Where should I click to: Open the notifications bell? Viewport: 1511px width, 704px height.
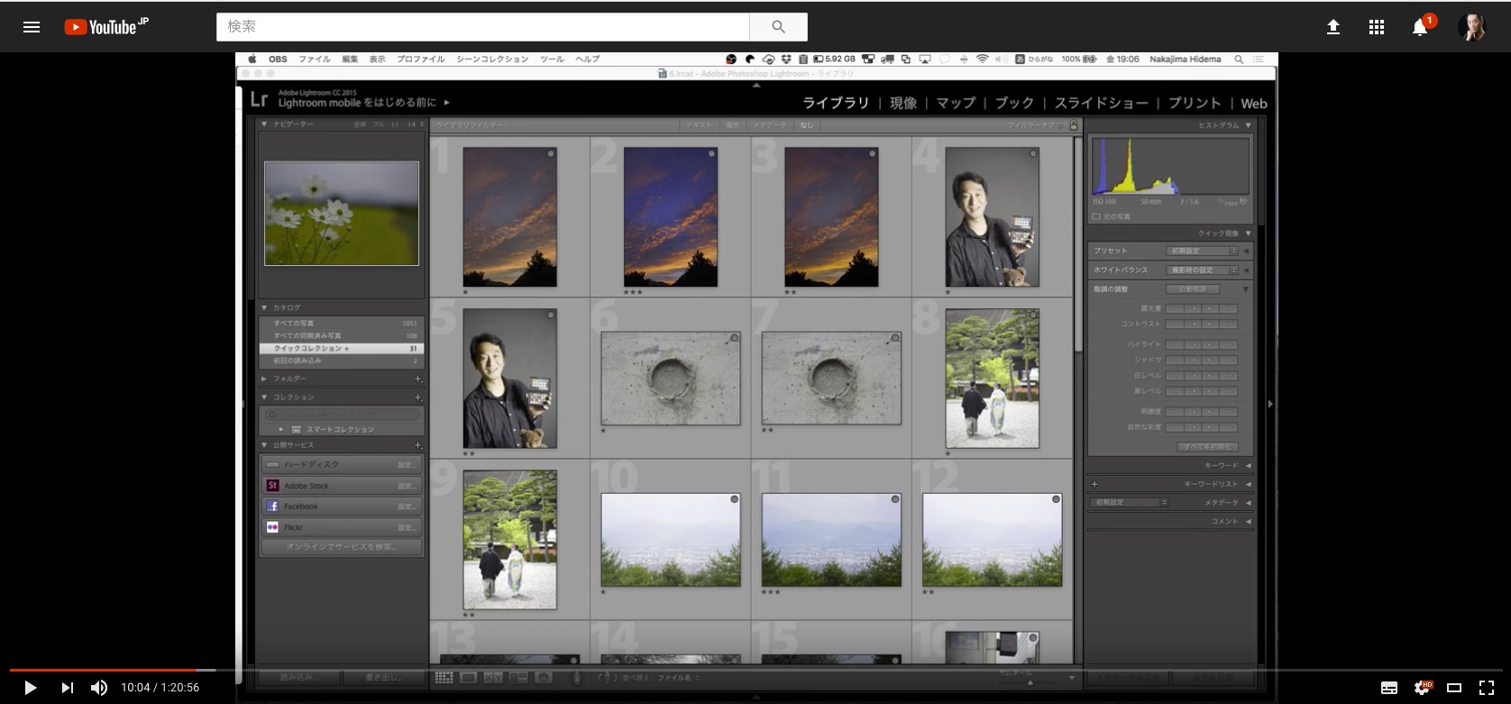(1420, 27)
